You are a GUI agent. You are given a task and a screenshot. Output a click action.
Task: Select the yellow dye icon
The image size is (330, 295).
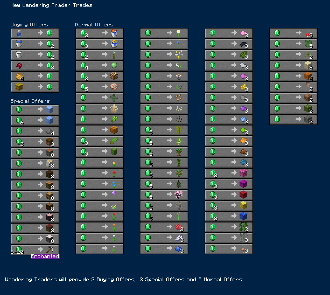pos(243,87)
